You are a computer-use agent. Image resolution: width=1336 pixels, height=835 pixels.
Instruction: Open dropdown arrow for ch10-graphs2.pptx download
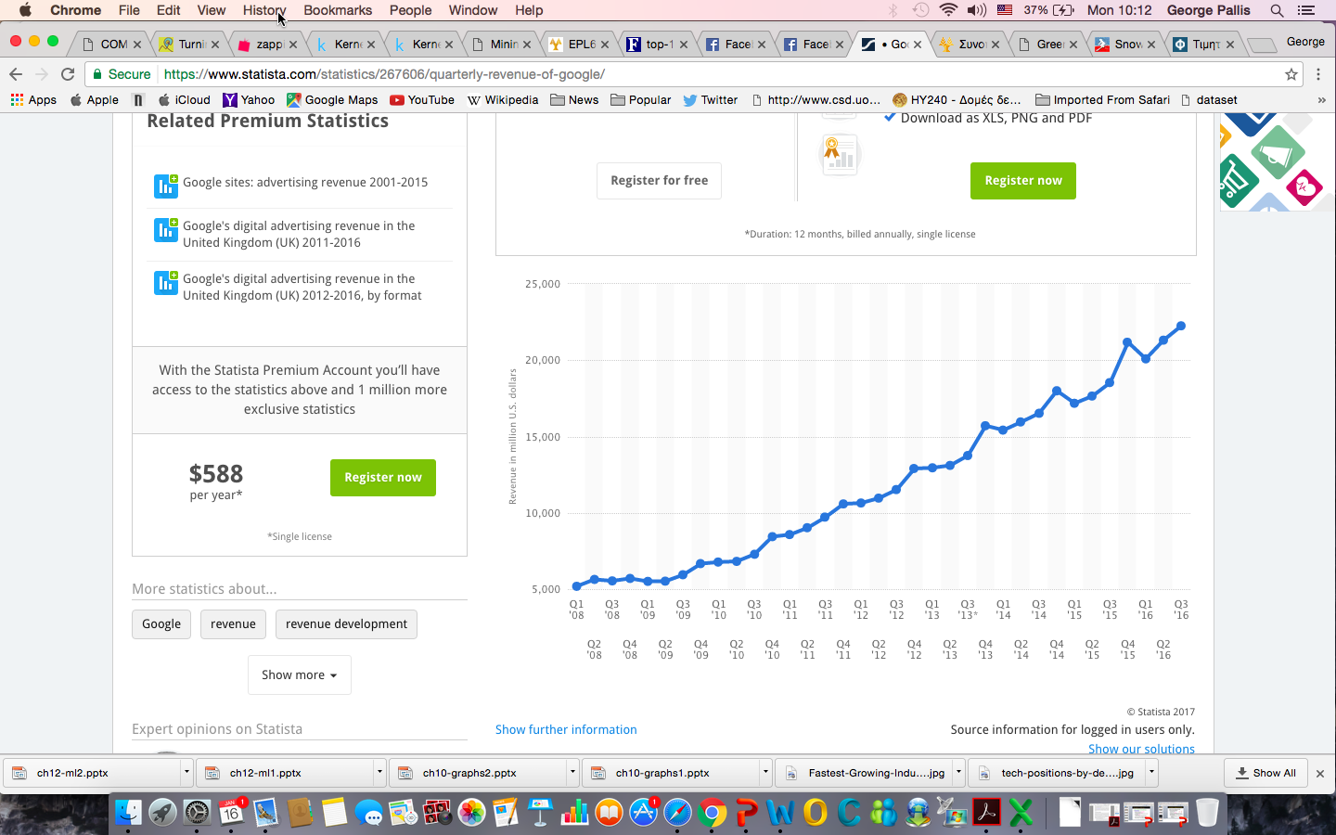(572, 772)
